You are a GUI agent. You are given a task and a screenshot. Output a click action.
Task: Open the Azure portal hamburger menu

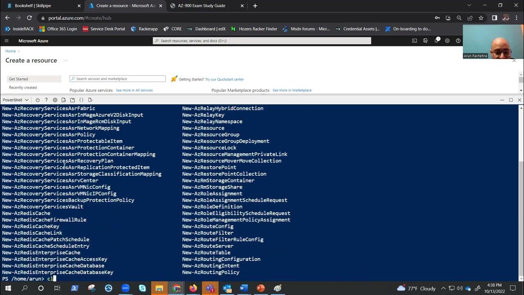tap(7, 41)
